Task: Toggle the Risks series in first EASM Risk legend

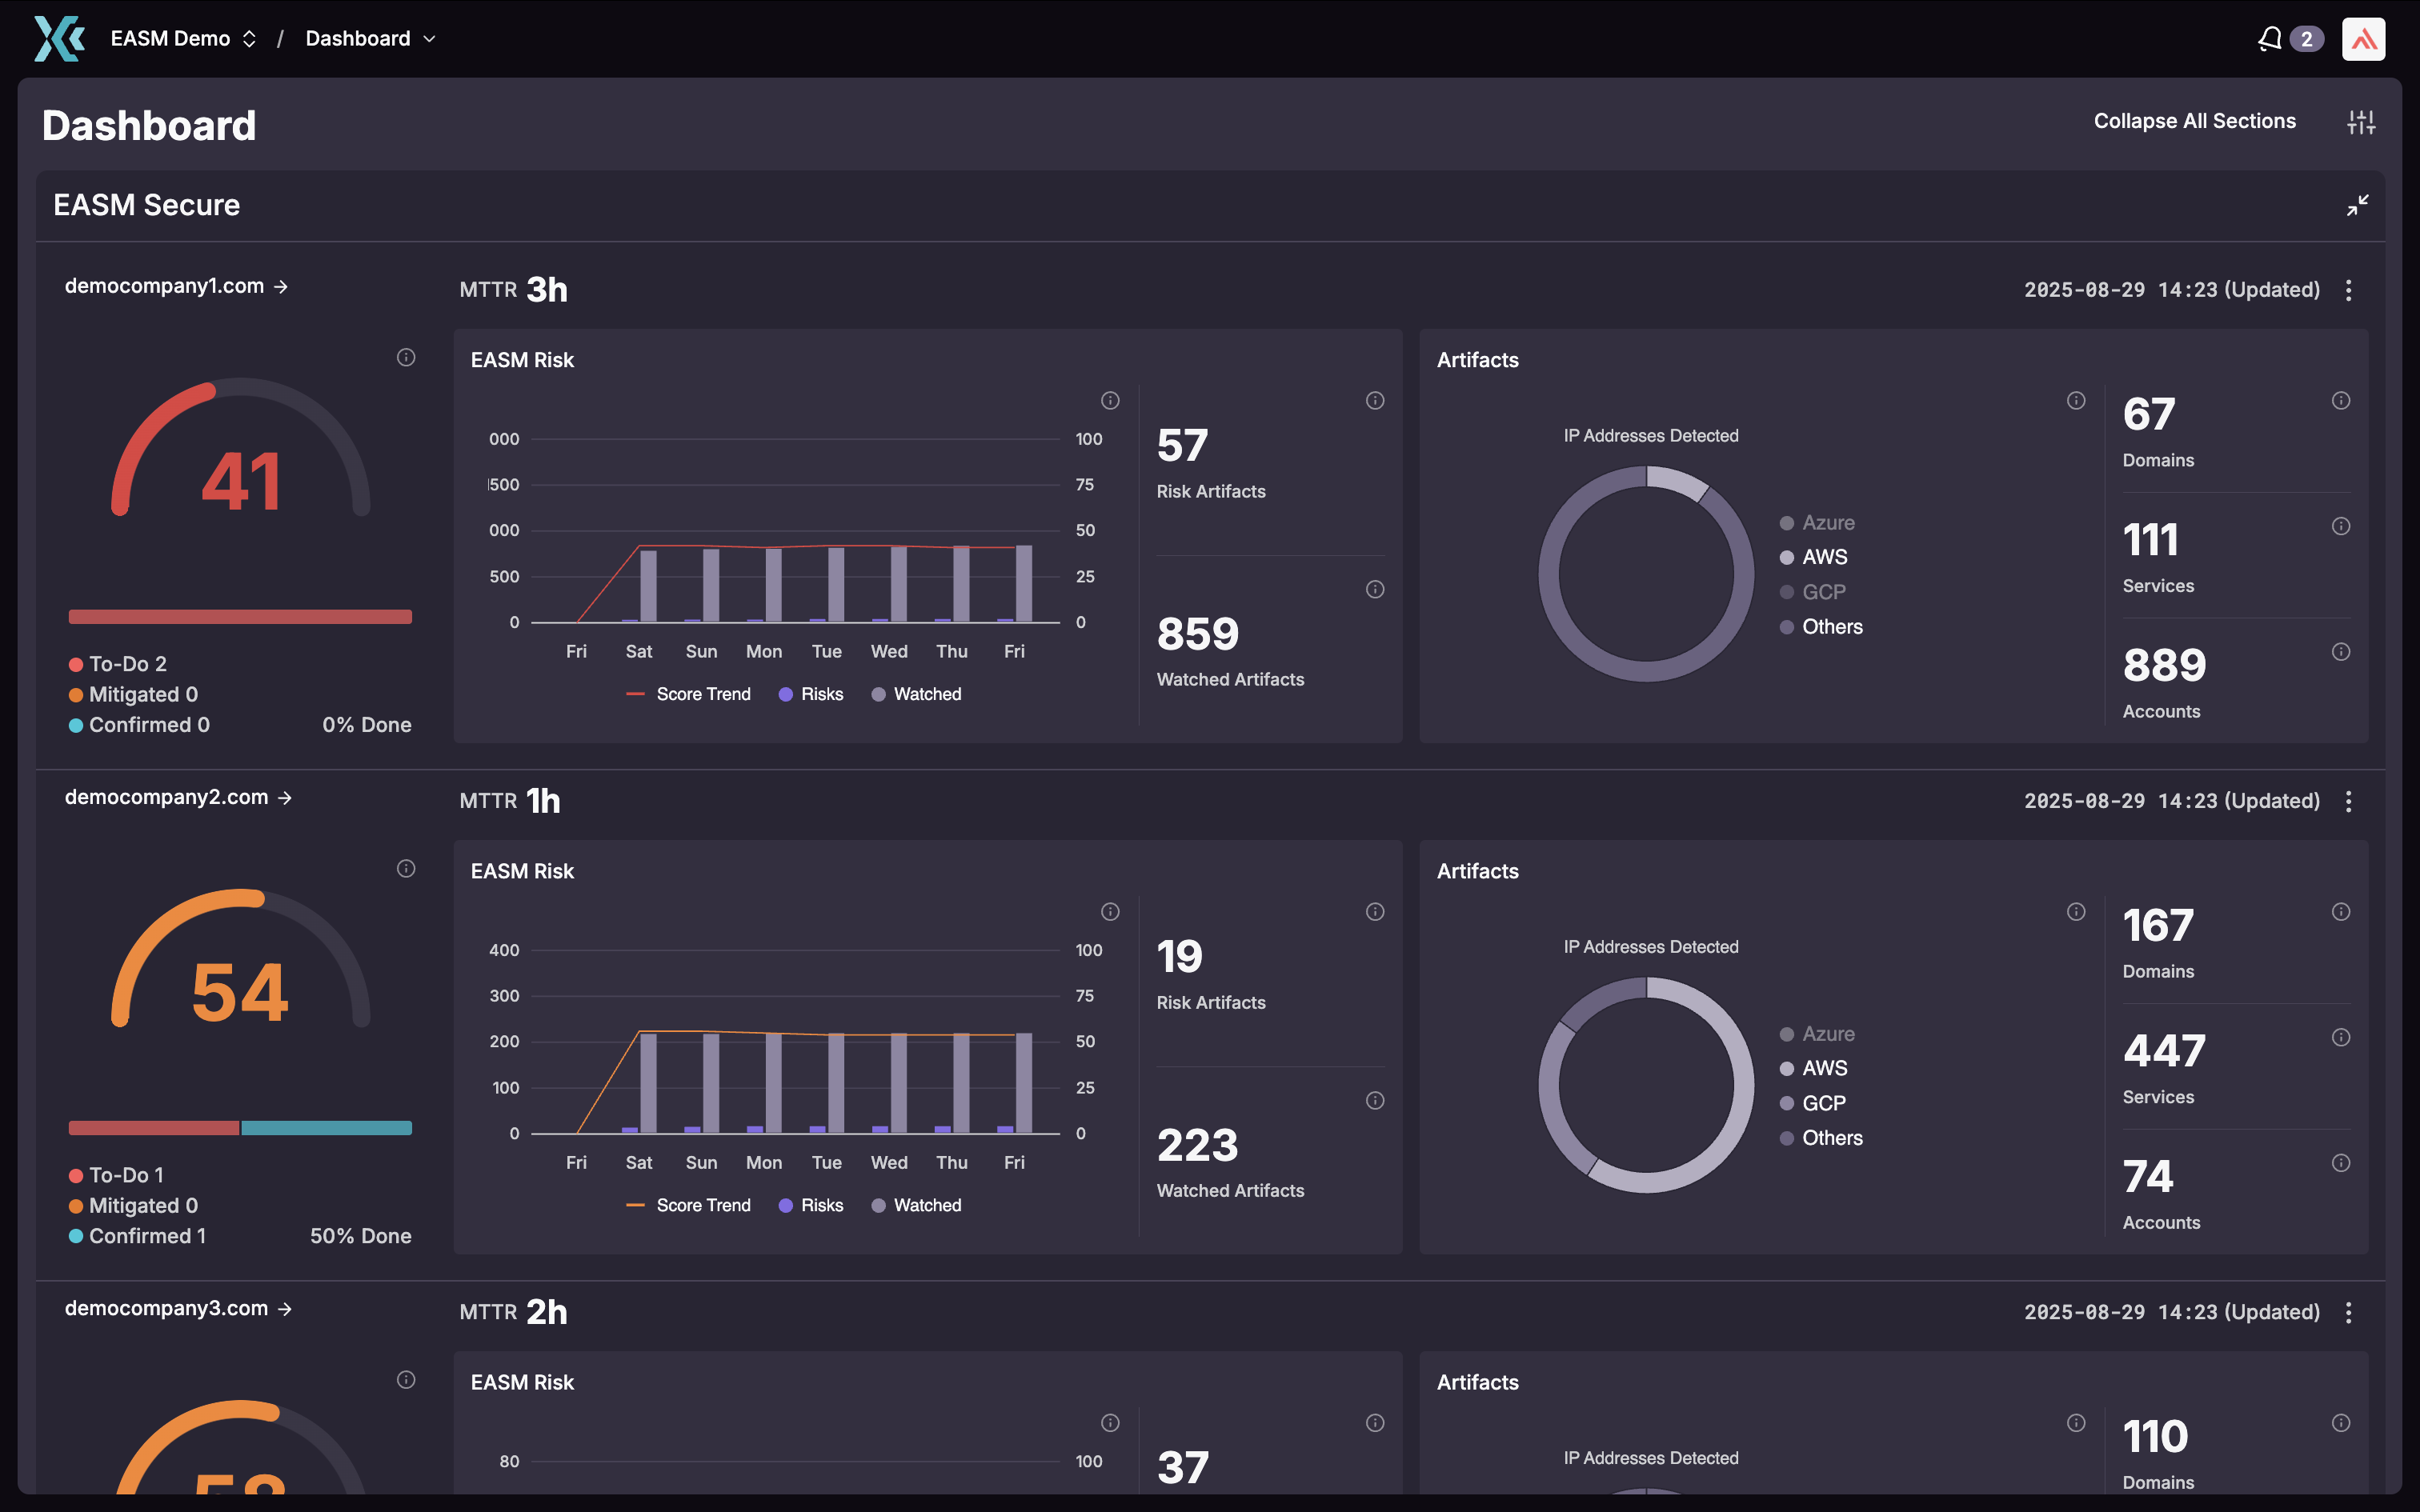Action: (811, 693)
